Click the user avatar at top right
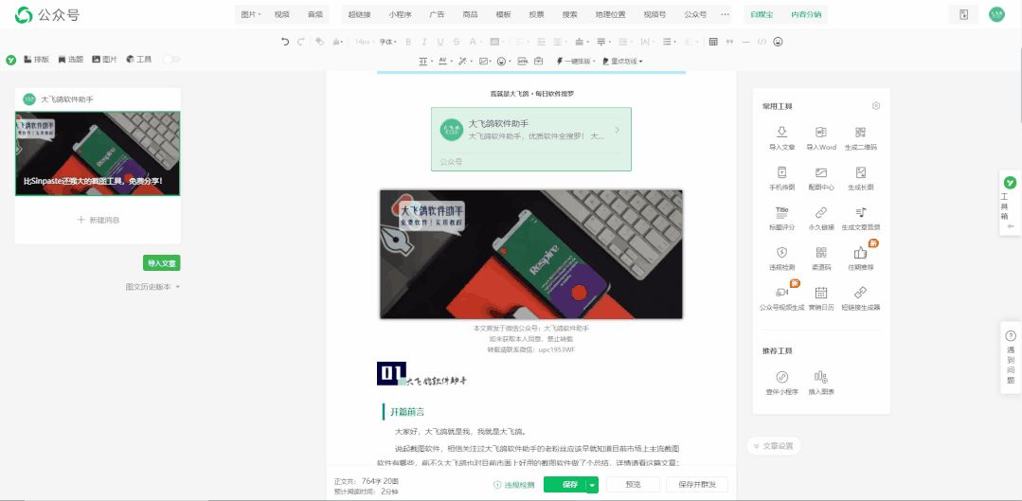1022x501 pixels. click(x=996, y=14)
